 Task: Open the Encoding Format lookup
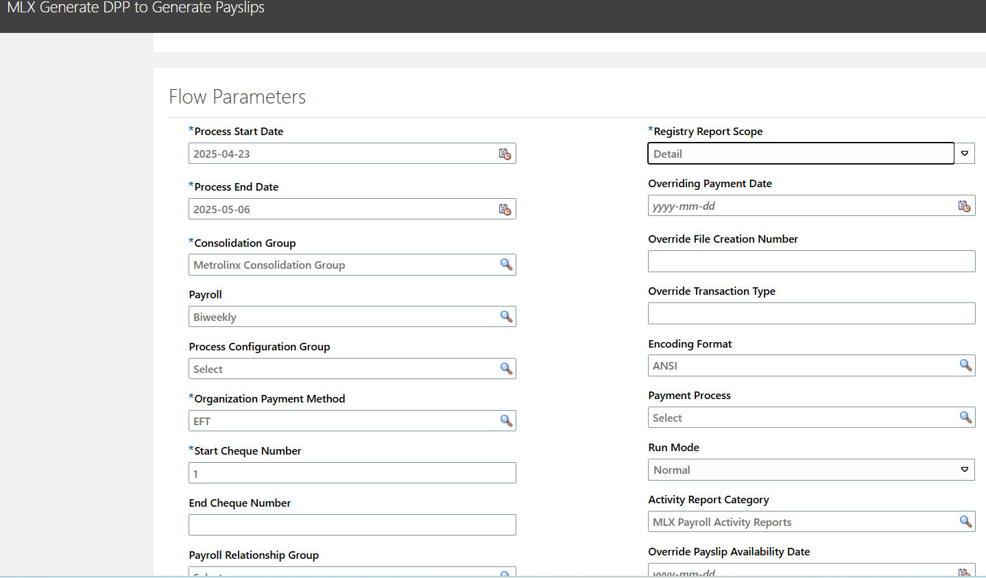[966, 365]
